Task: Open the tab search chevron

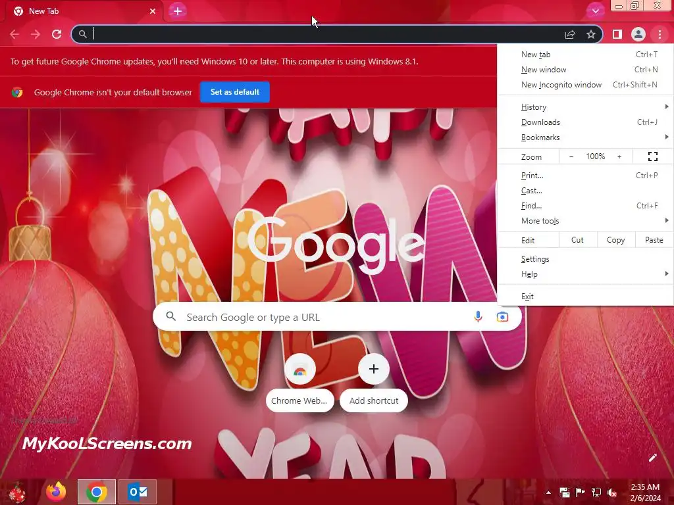Action: pos(595,11)
